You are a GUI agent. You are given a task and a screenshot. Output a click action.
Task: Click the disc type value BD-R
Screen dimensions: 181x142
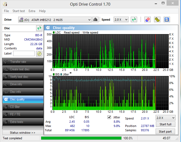[39, 35]
